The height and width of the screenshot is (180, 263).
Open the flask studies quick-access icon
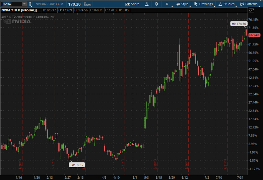(147, 4)
